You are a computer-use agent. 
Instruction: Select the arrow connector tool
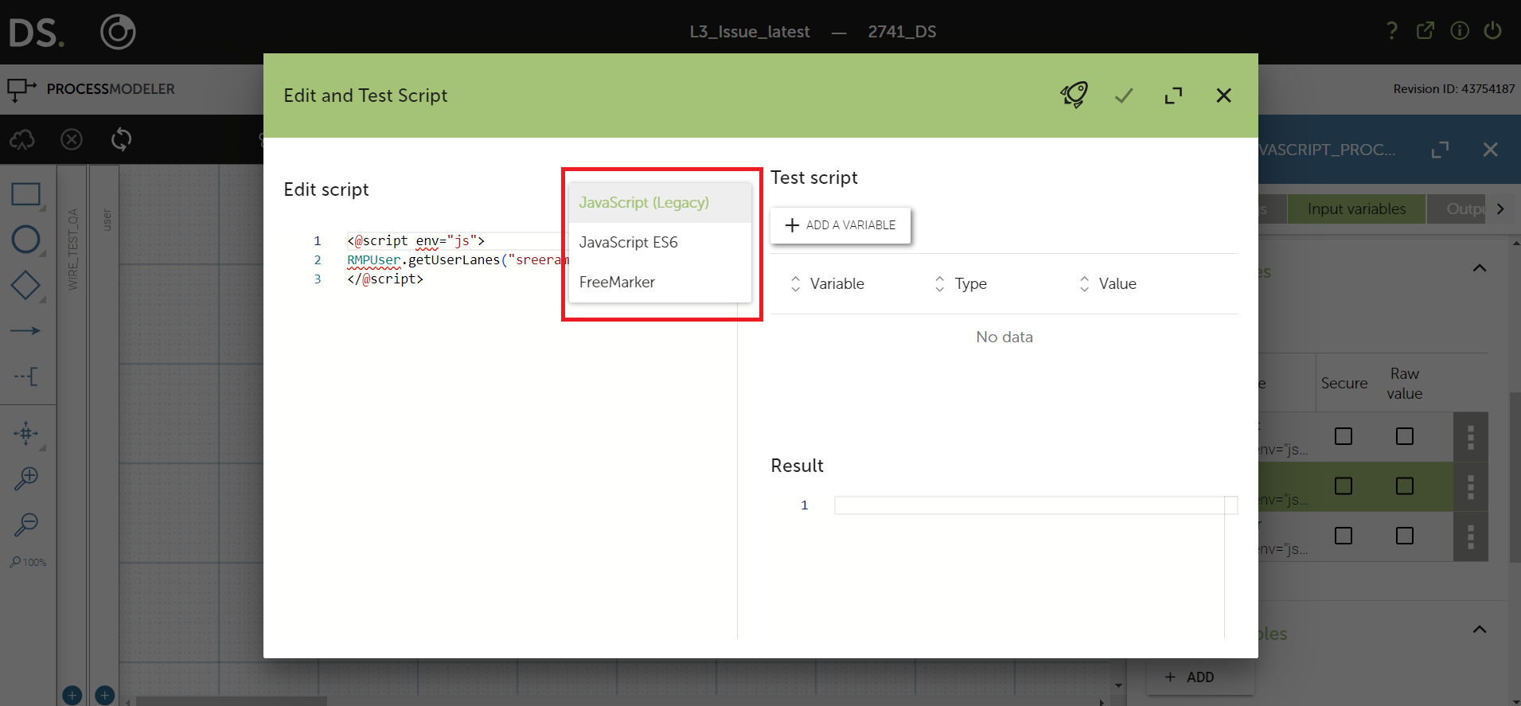pyautogui.click(x=26, y=330)
